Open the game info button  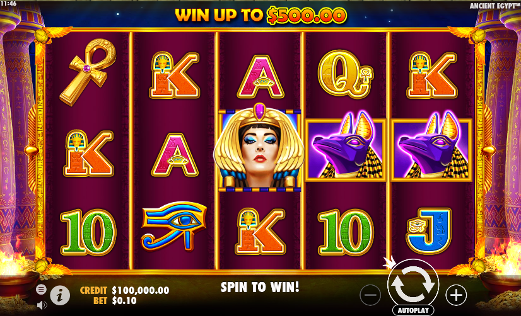tap(60, 295)
